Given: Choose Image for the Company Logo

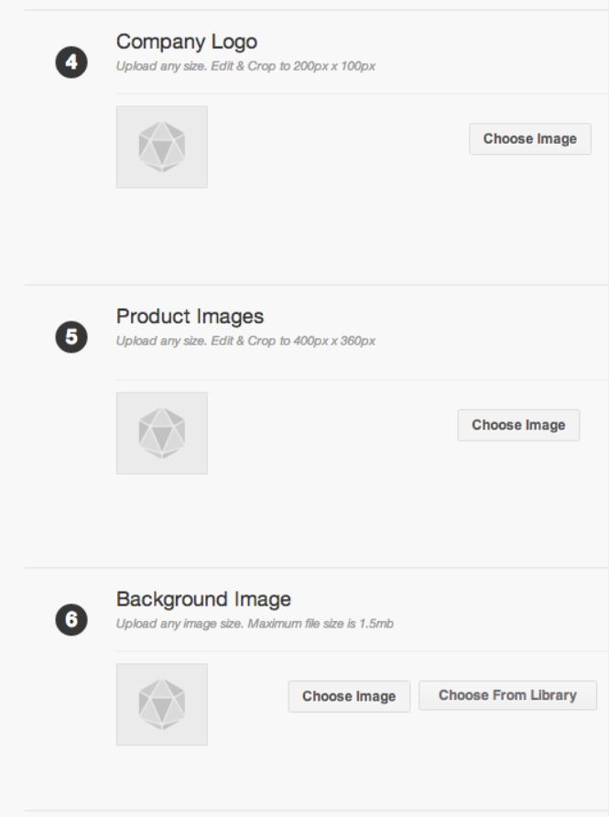Looking at the screenshot, I should pyautogui.click(x=530, y=139).
